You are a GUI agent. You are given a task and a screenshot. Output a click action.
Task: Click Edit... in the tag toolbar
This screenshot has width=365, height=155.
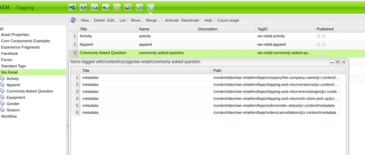[112, 20]
